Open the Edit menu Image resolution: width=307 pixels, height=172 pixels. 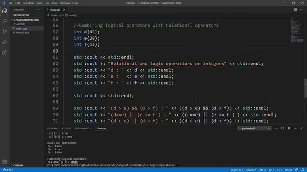(18, 3)
